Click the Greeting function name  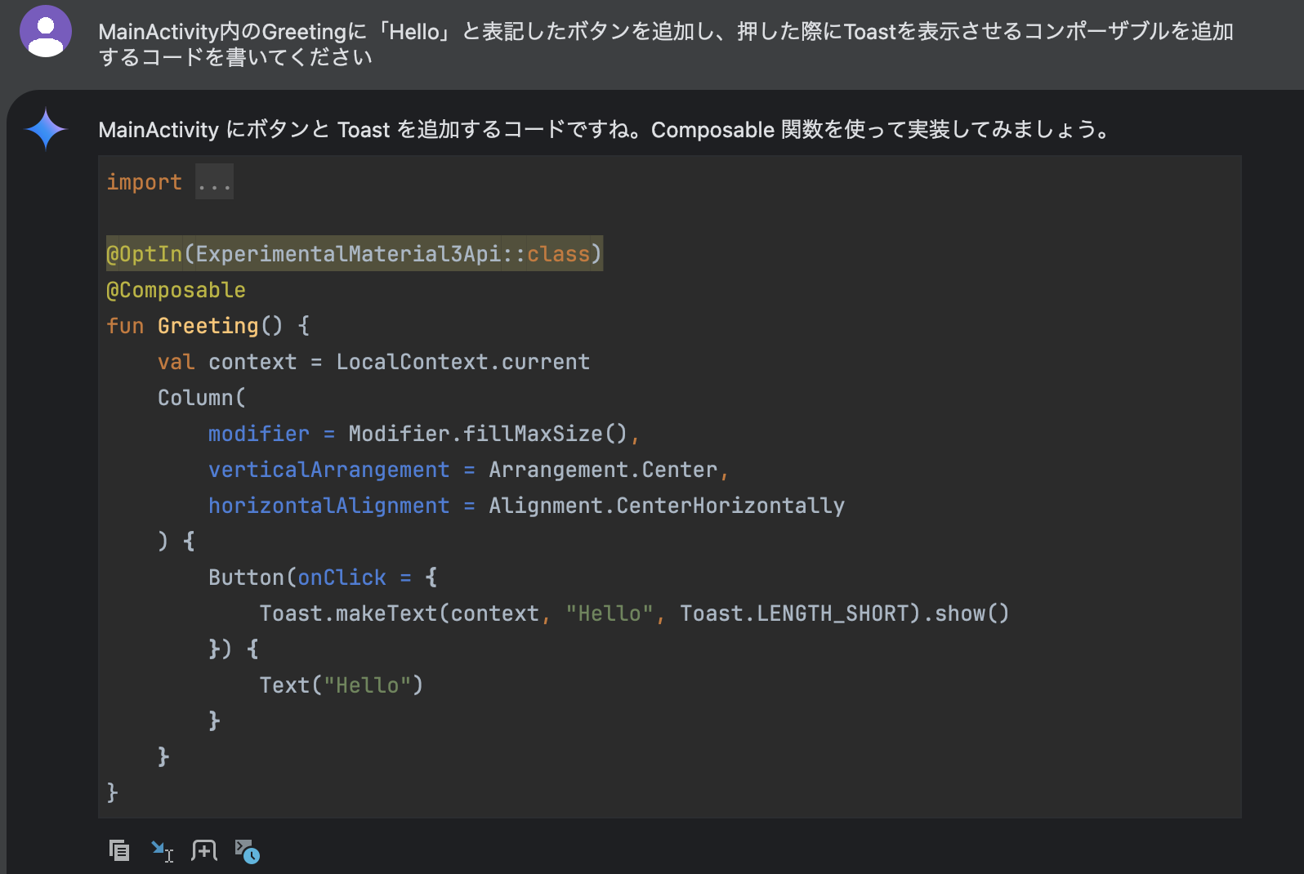(x=208, y=326)
